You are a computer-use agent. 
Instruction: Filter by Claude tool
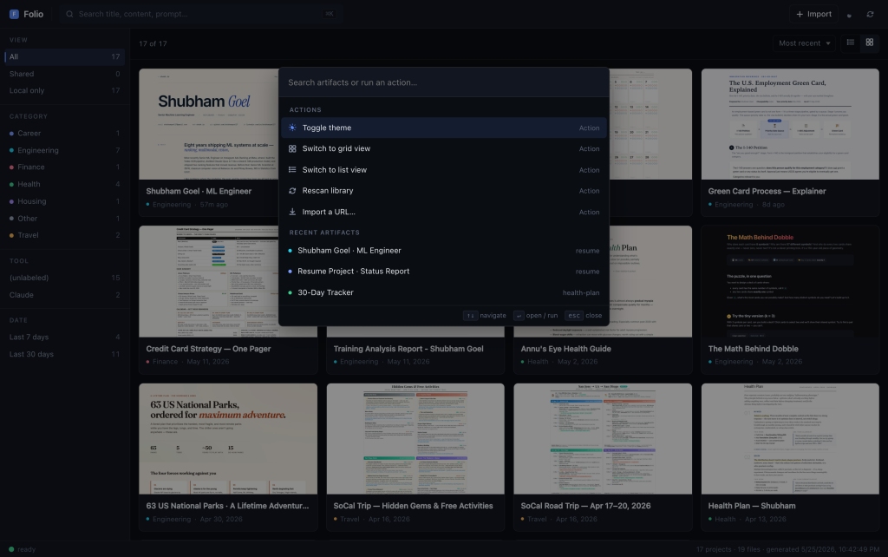[64, 295]
